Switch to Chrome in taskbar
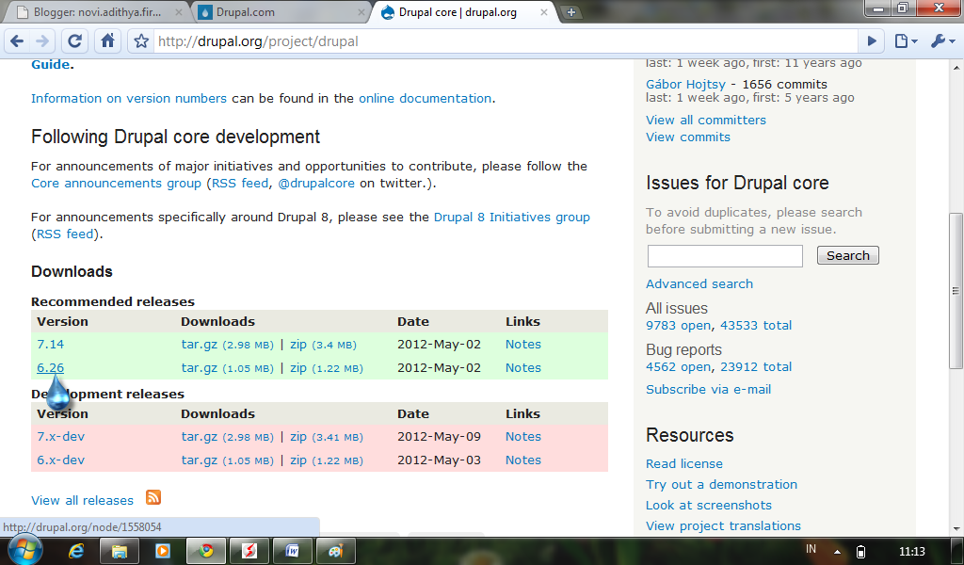 point(206,551)
